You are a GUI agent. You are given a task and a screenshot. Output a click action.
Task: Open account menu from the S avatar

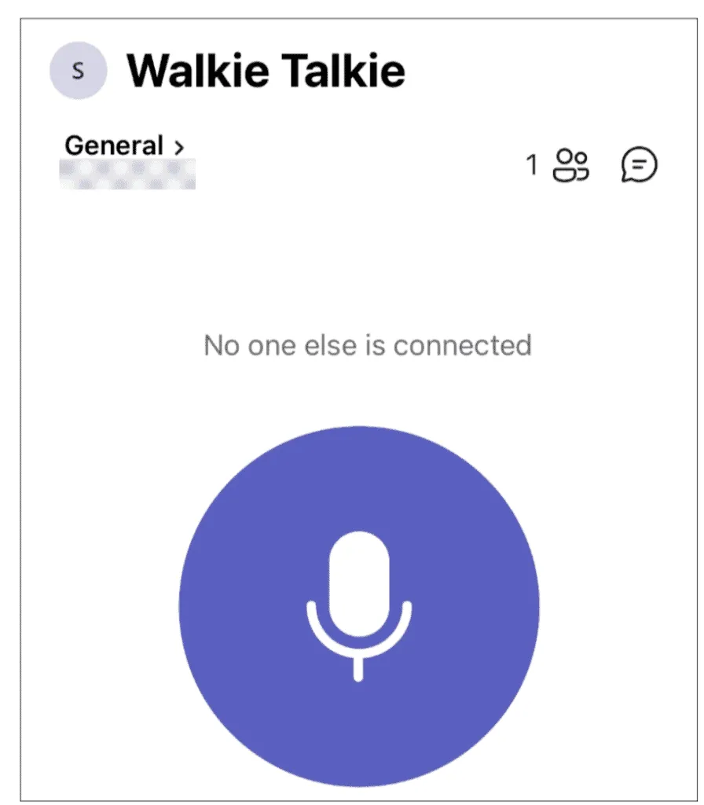(x=77, y=70)
